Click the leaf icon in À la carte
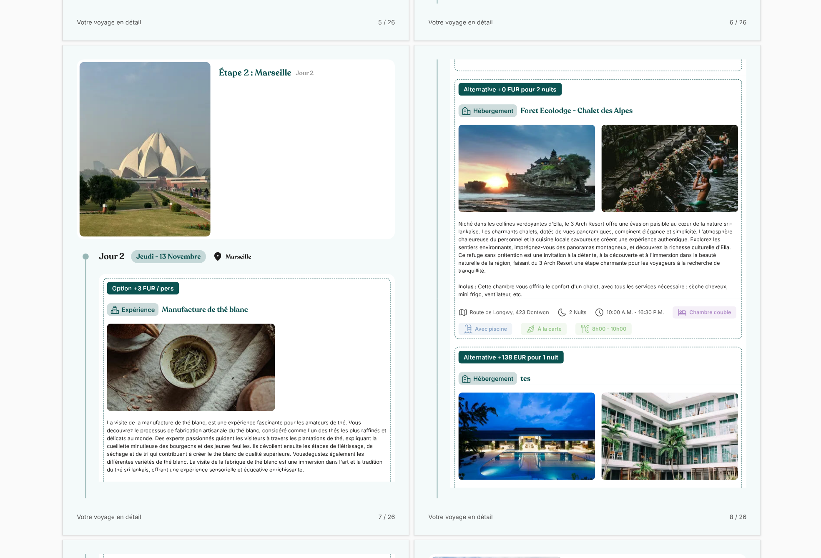This screenshot has height=558, width=821. (x=530, y=329)
